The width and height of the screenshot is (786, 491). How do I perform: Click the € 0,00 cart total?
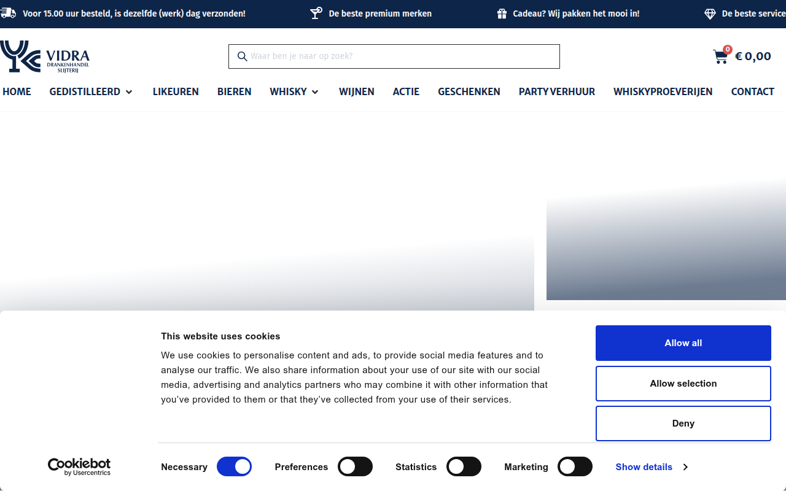tap(753, 56)
